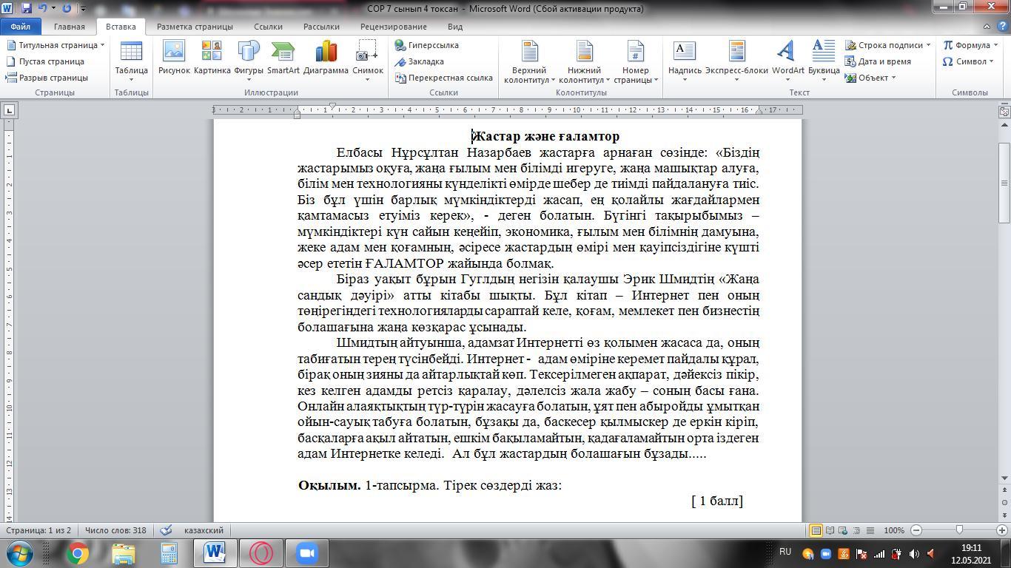
Task: Insert WordArt text
Action: (787, 59)
